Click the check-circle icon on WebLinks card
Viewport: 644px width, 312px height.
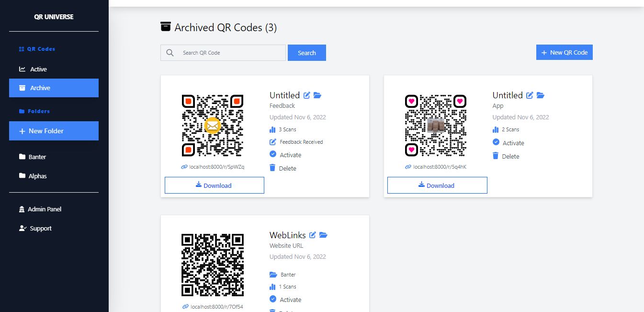pyautogui.click(x=273, y=299)
